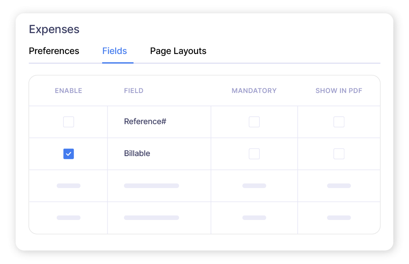
Task: Click the FIELD column header
Action: coord(133,90)
